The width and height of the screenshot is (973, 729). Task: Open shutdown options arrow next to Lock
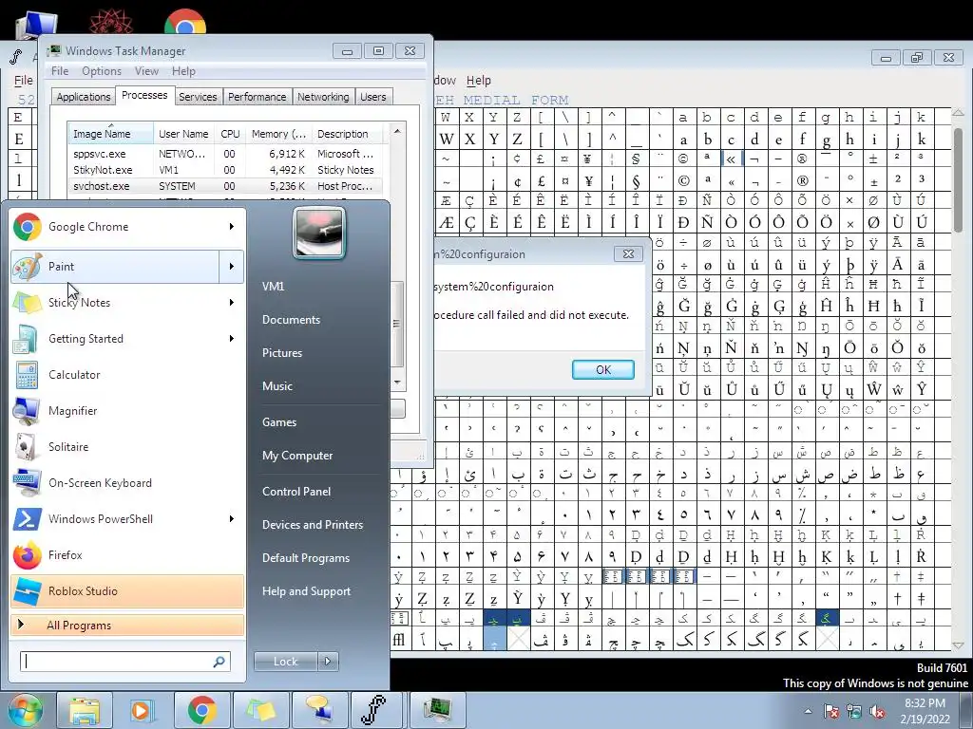(328, 662)
